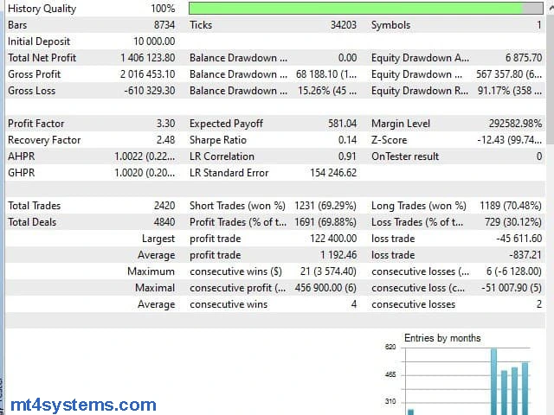Viewport: 554px width, 415px height.
Task: Select the Profit Factor label
Action: (x=36, y=124)
